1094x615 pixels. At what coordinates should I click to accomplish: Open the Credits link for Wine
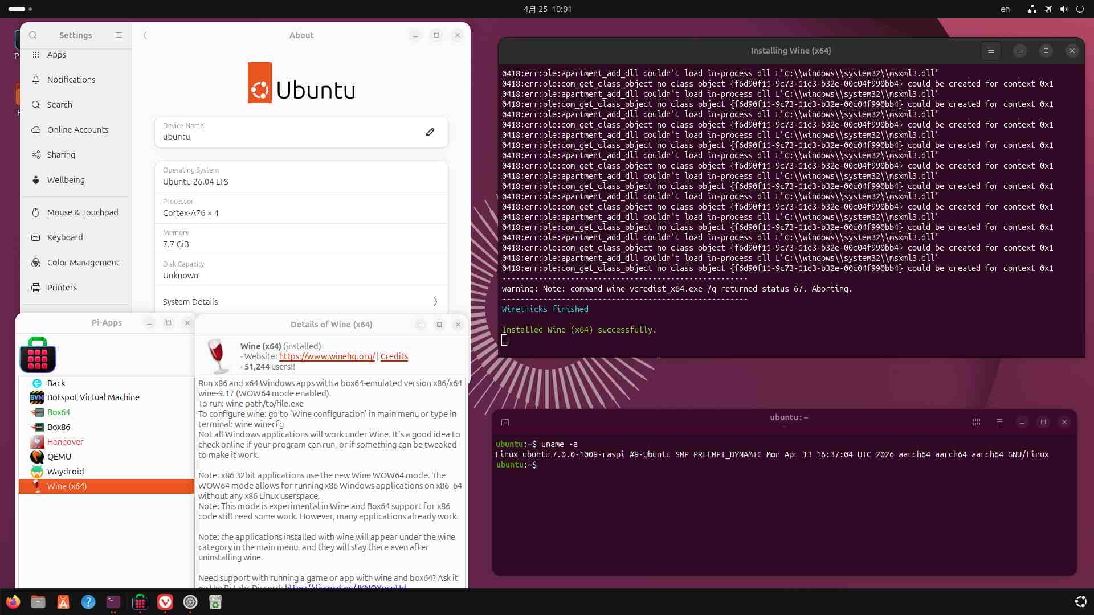click(x=394, y=356)
